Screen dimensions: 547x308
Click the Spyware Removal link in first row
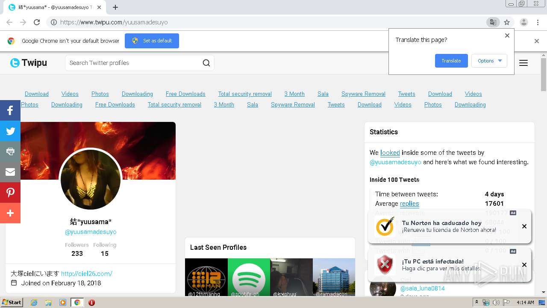[363, 94]
